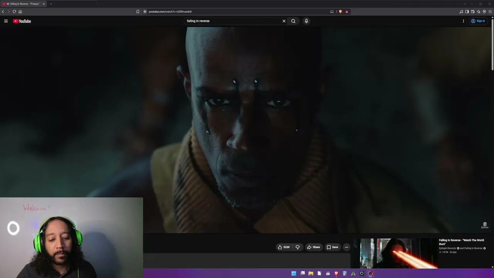Open the YouTube guide hamburger menu
494x278 pixels.
pos(6,21)
